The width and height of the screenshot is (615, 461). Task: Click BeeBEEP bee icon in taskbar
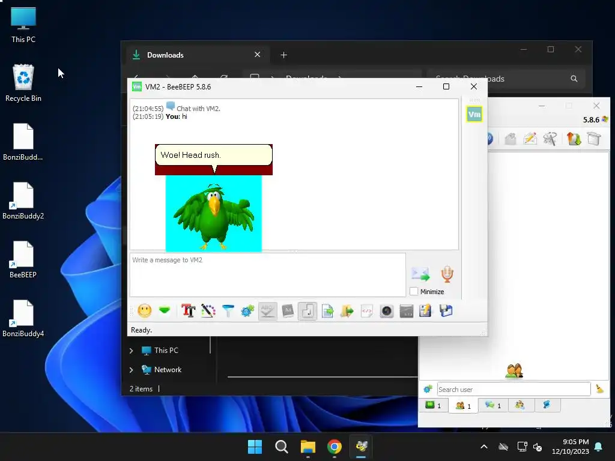tap(361, 447)
